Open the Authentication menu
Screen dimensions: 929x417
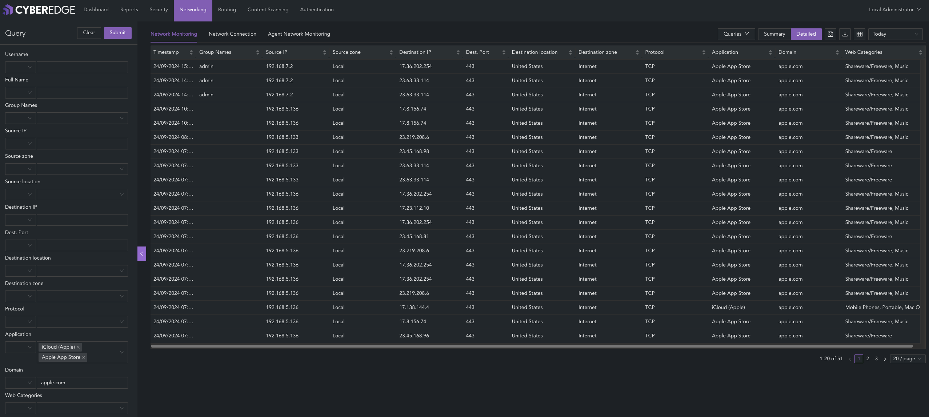click(317, 10)
